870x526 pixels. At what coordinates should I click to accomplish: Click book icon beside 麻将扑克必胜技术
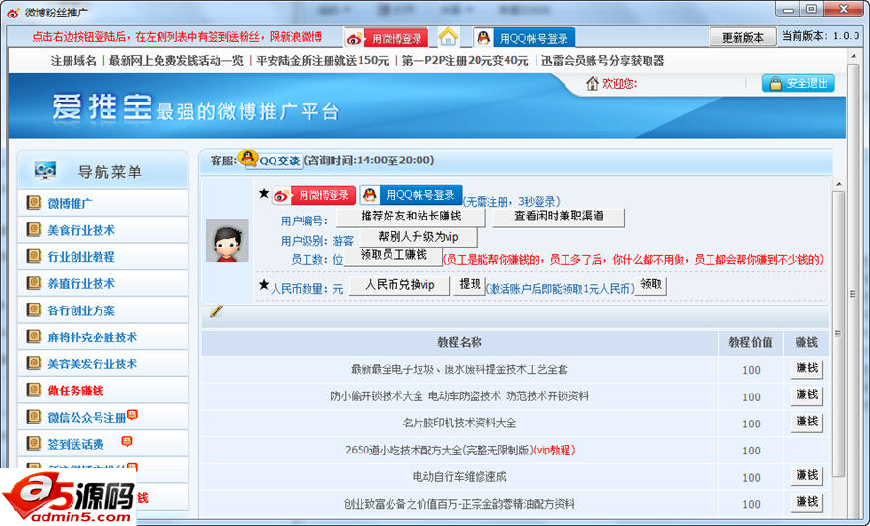[x=34, y=336]
